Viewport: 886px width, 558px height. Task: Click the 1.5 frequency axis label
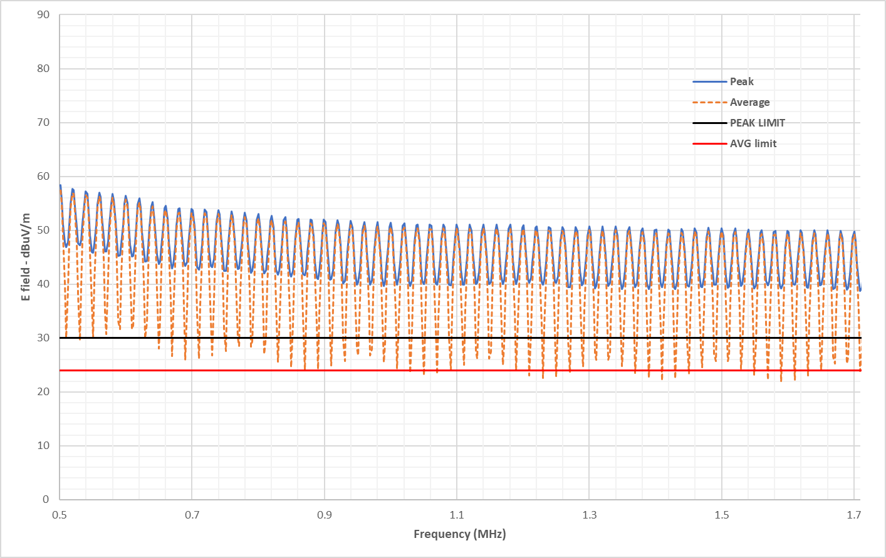pos(722,515)
